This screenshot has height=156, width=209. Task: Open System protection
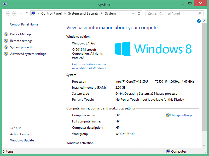point(23,47)
